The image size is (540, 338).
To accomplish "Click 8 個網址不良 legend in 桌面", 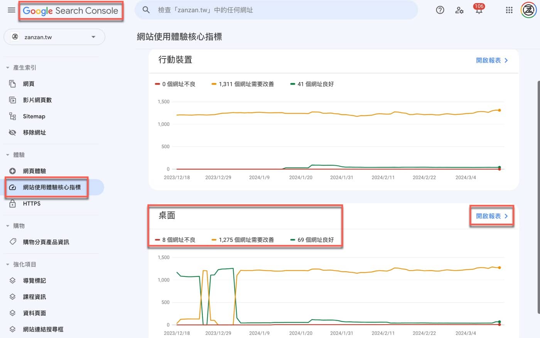I will click(175, 239).
